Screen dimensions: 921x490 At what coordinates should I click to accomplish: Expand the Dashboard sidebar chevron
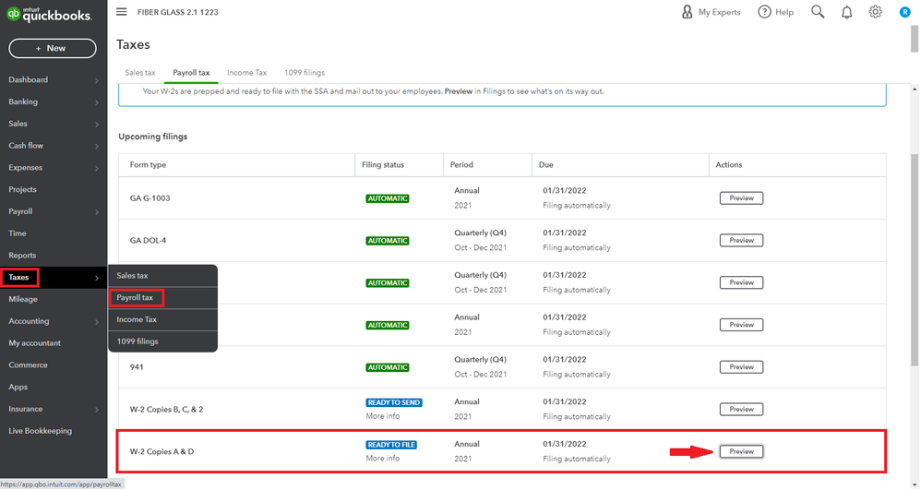97,80
